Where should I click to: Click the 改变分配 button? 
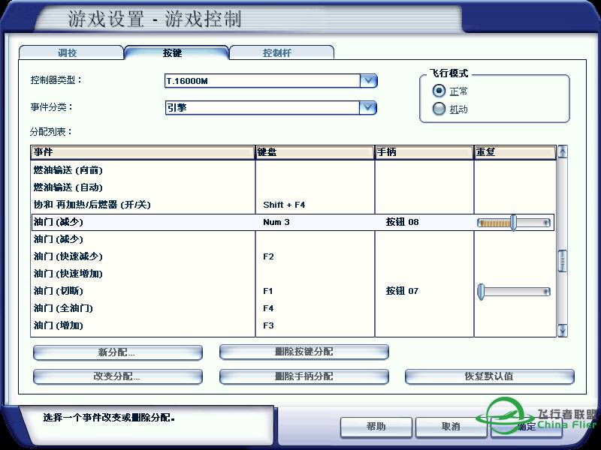click(x=118, y=376)
